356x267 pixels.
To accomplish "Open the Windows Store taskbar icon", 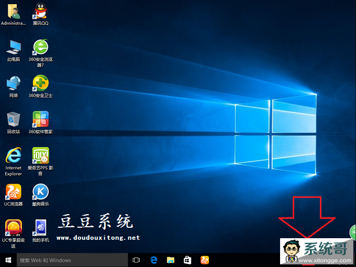I will click(187, 260).
